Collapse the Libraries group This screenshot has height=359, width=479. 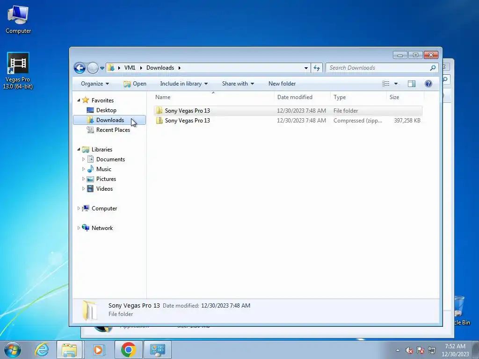click(x=79, y=149)
